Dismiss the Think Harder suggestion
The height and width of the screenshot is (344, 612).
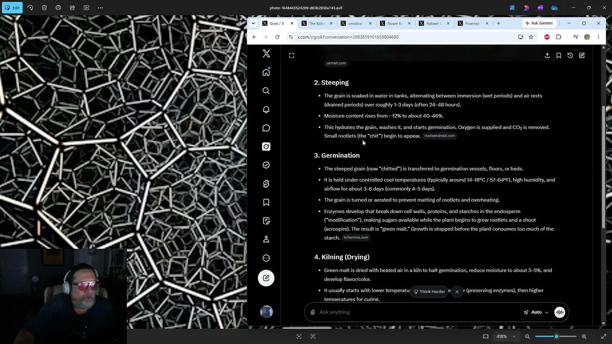(x=457, y=291)
